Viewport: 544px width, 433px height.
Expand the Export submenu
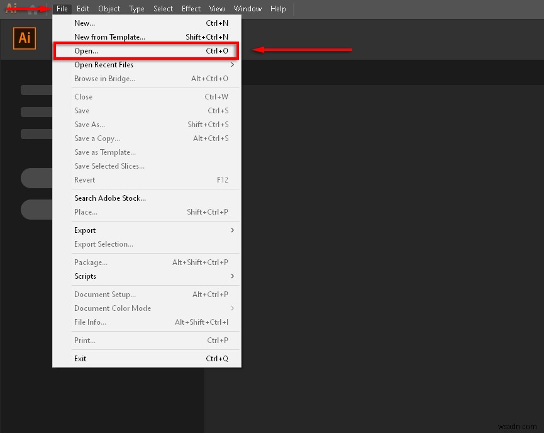[84, 230]
